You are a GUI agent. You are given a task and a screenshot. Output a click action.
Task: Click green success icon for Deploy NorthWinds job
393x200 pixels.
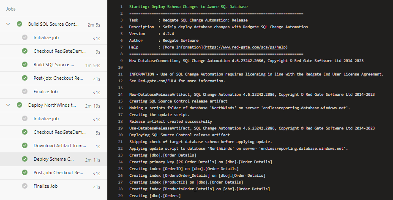pyautogui.click(x=19, y=105)
